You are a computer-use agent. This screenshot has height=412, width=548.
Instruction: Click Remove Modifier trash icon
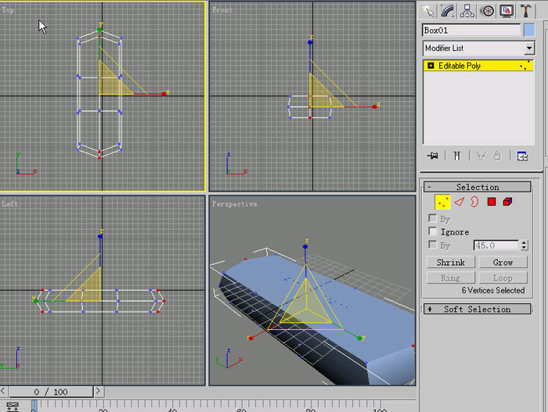click(497, 156)
